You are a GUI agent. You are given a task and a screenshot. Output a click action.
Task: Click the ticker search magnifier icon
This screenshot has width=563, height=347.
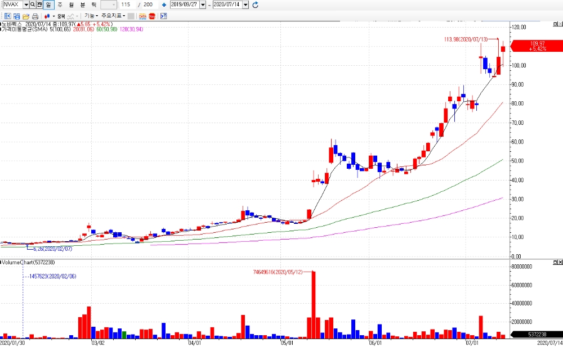(x=32, y=4)
